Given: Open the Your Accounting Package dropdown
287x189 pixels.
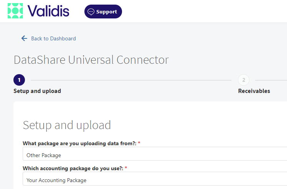Looking at the screenshot, I should (155, 179).
